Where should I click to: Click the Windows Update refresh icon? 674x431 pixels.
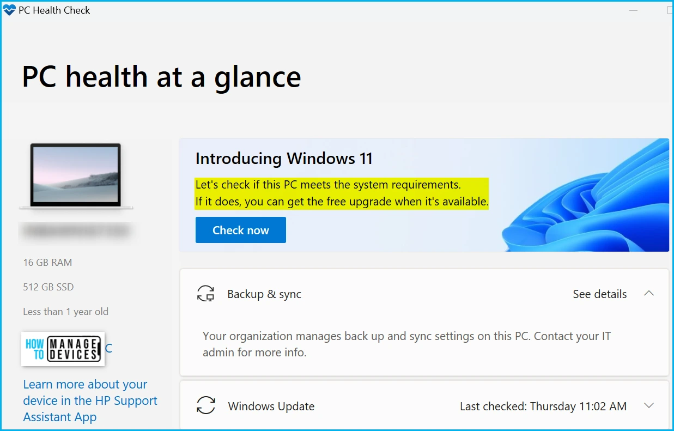(x=206, y=406)
